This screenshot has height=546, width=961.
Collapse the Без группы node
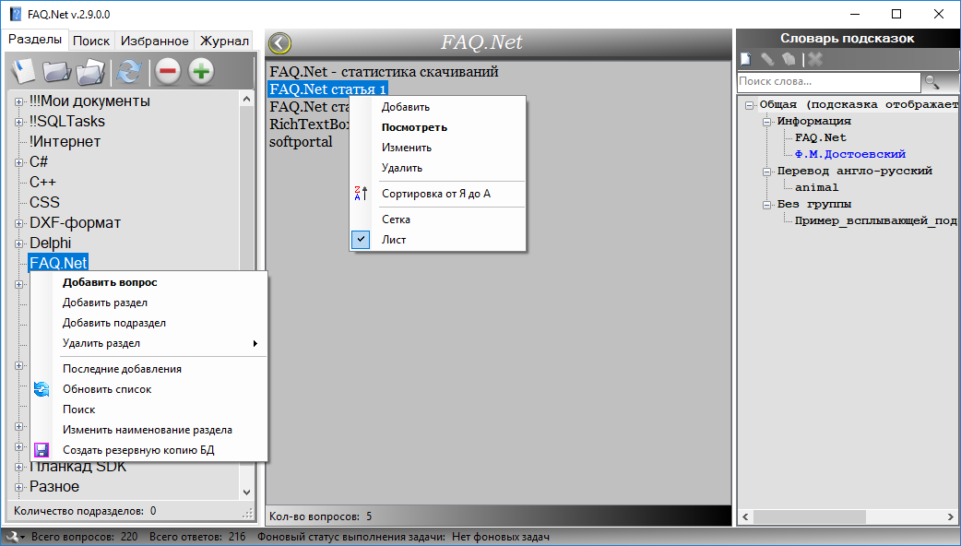pos(766,205)
